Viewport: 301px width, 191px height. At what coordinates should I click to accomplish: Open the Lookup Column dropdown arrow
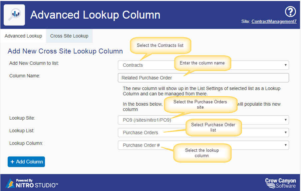point(285,145)
